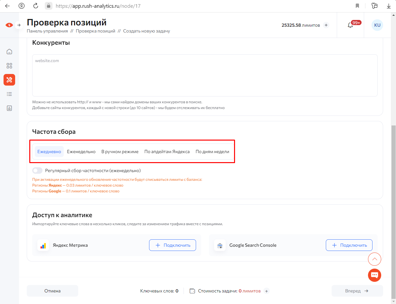This screenshot has height=304, width=396.
Task: Click the checklist tasks icon in sidebar
Action: point(9,108)
